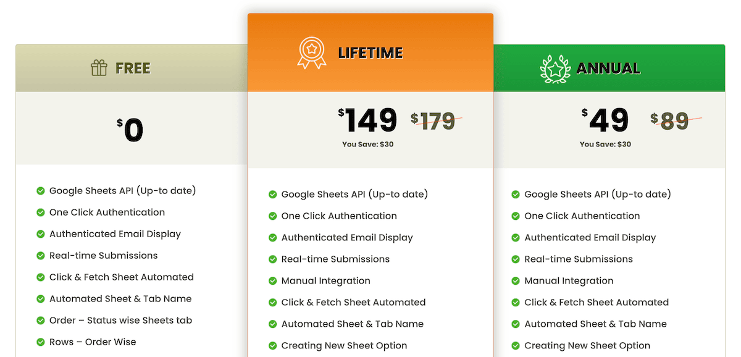
Task: Select the FREE plan header
Action: [x=132, y=68]
